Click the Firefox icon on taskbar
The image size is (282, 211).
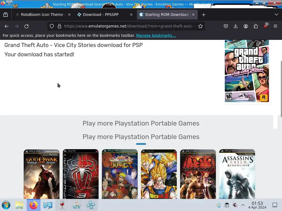pyautogui.click(x=34, y=205)
